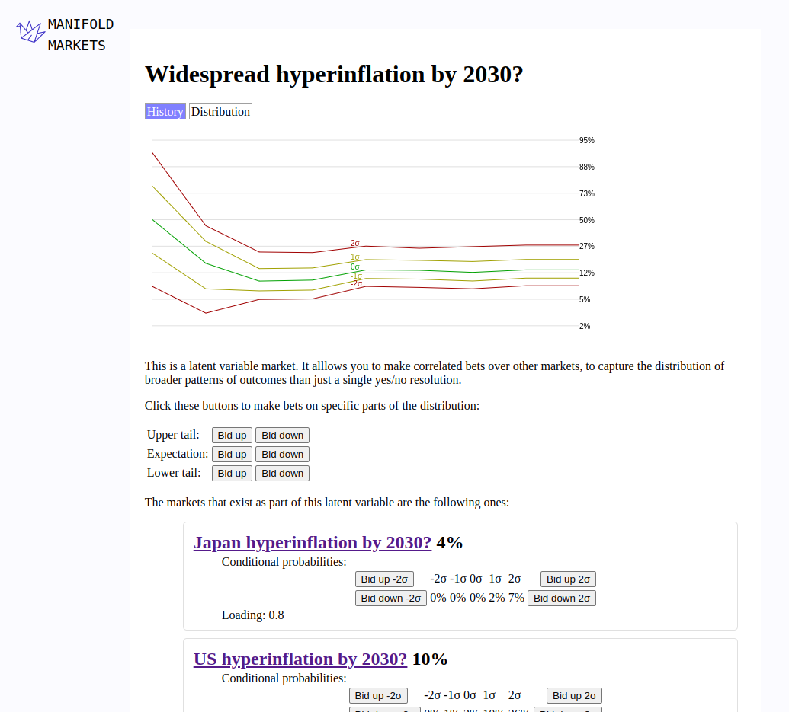Click the MANIFOLD MARKETS site title text

[80, 35]
